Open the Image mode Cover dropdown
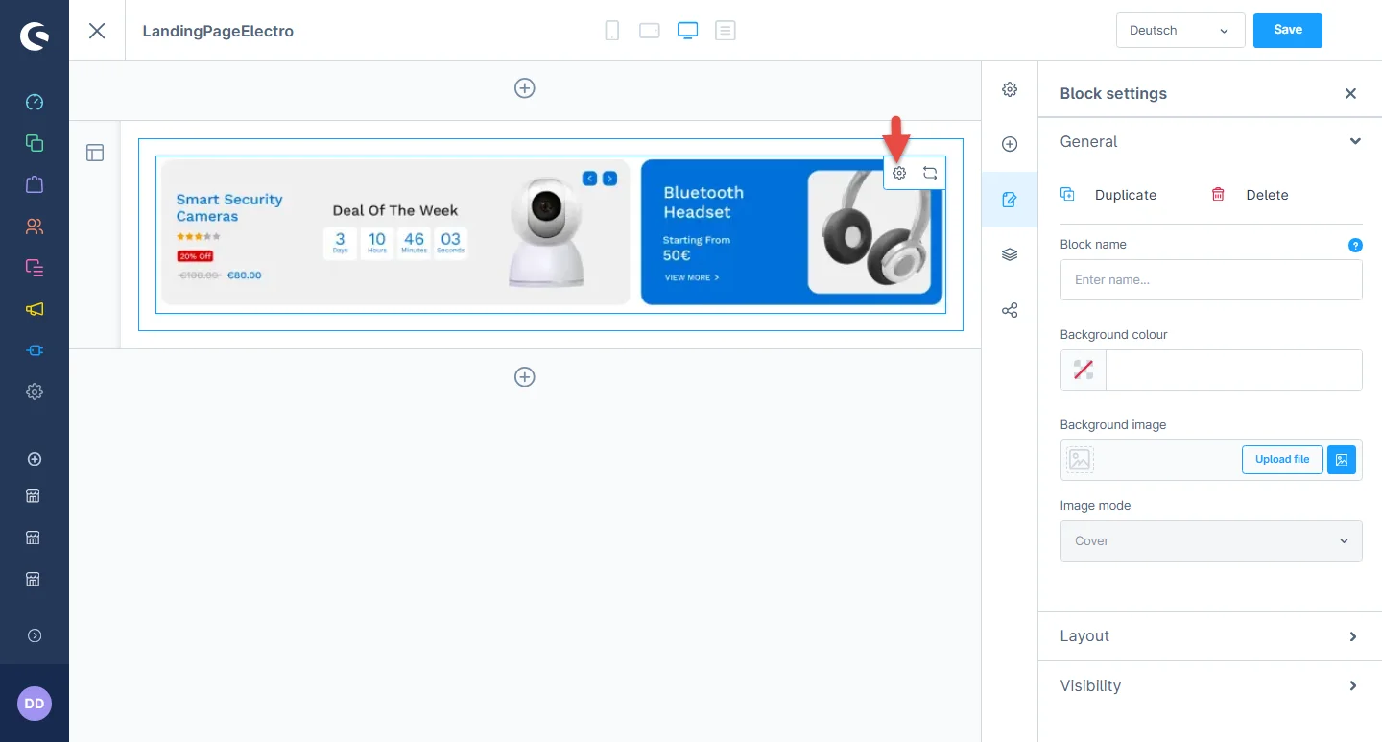 (1210, 541)
